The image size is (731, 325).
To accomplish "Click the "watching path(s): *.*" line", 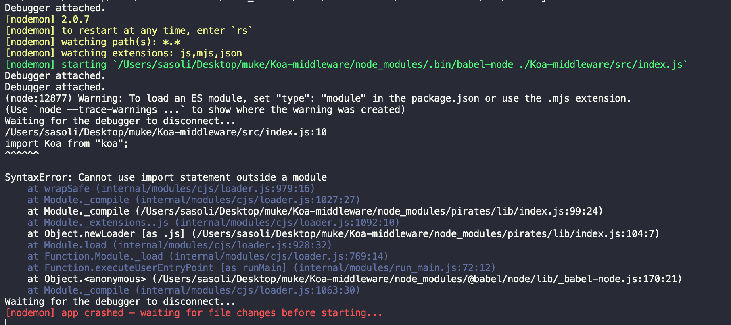I will click(92, 42).
